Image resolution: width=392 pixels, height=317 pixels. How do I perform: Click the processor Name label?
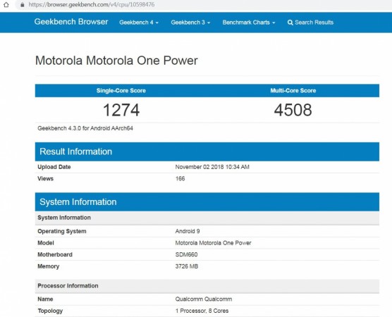click(x=45, y=299)
